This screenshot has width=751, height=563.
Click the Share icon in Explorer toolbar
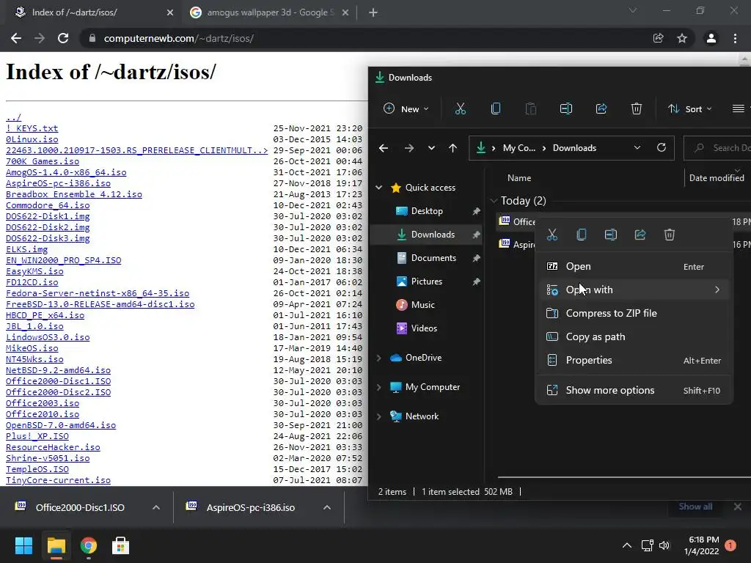pos(601,109)
